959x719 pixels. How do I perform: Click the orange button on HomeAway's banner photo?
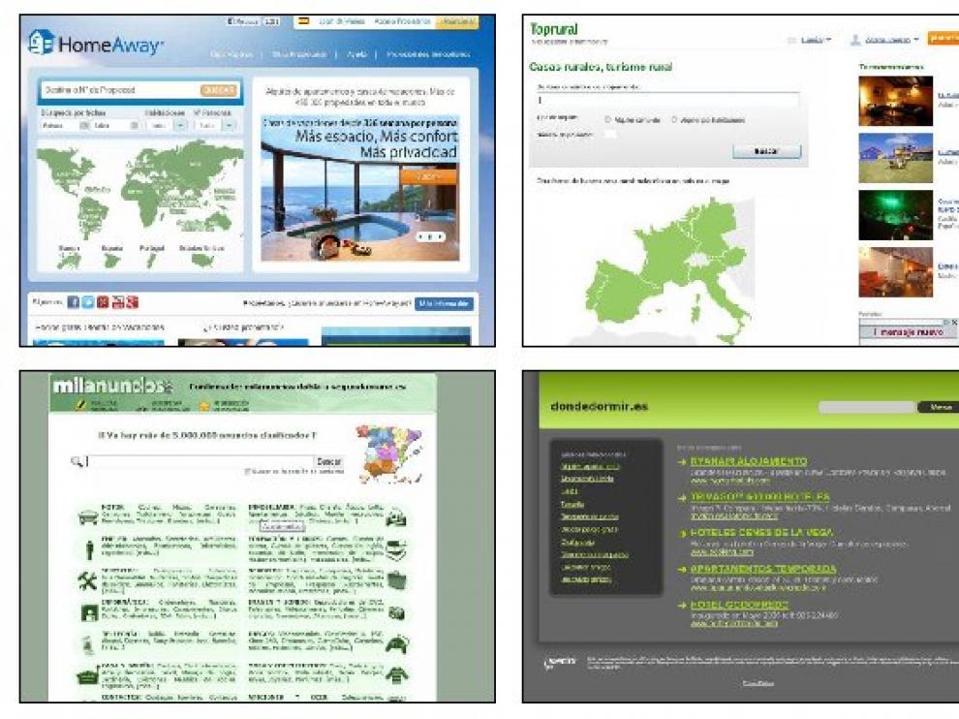428,176
